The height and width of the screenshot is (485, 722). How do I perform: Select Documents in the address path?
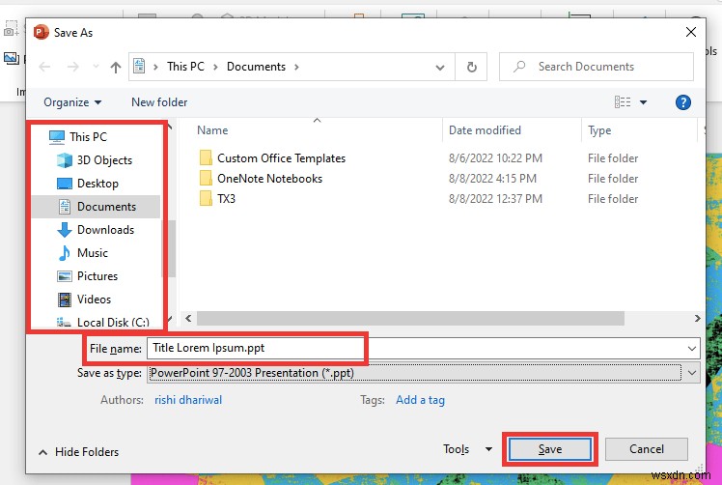[x=256, y=67]
